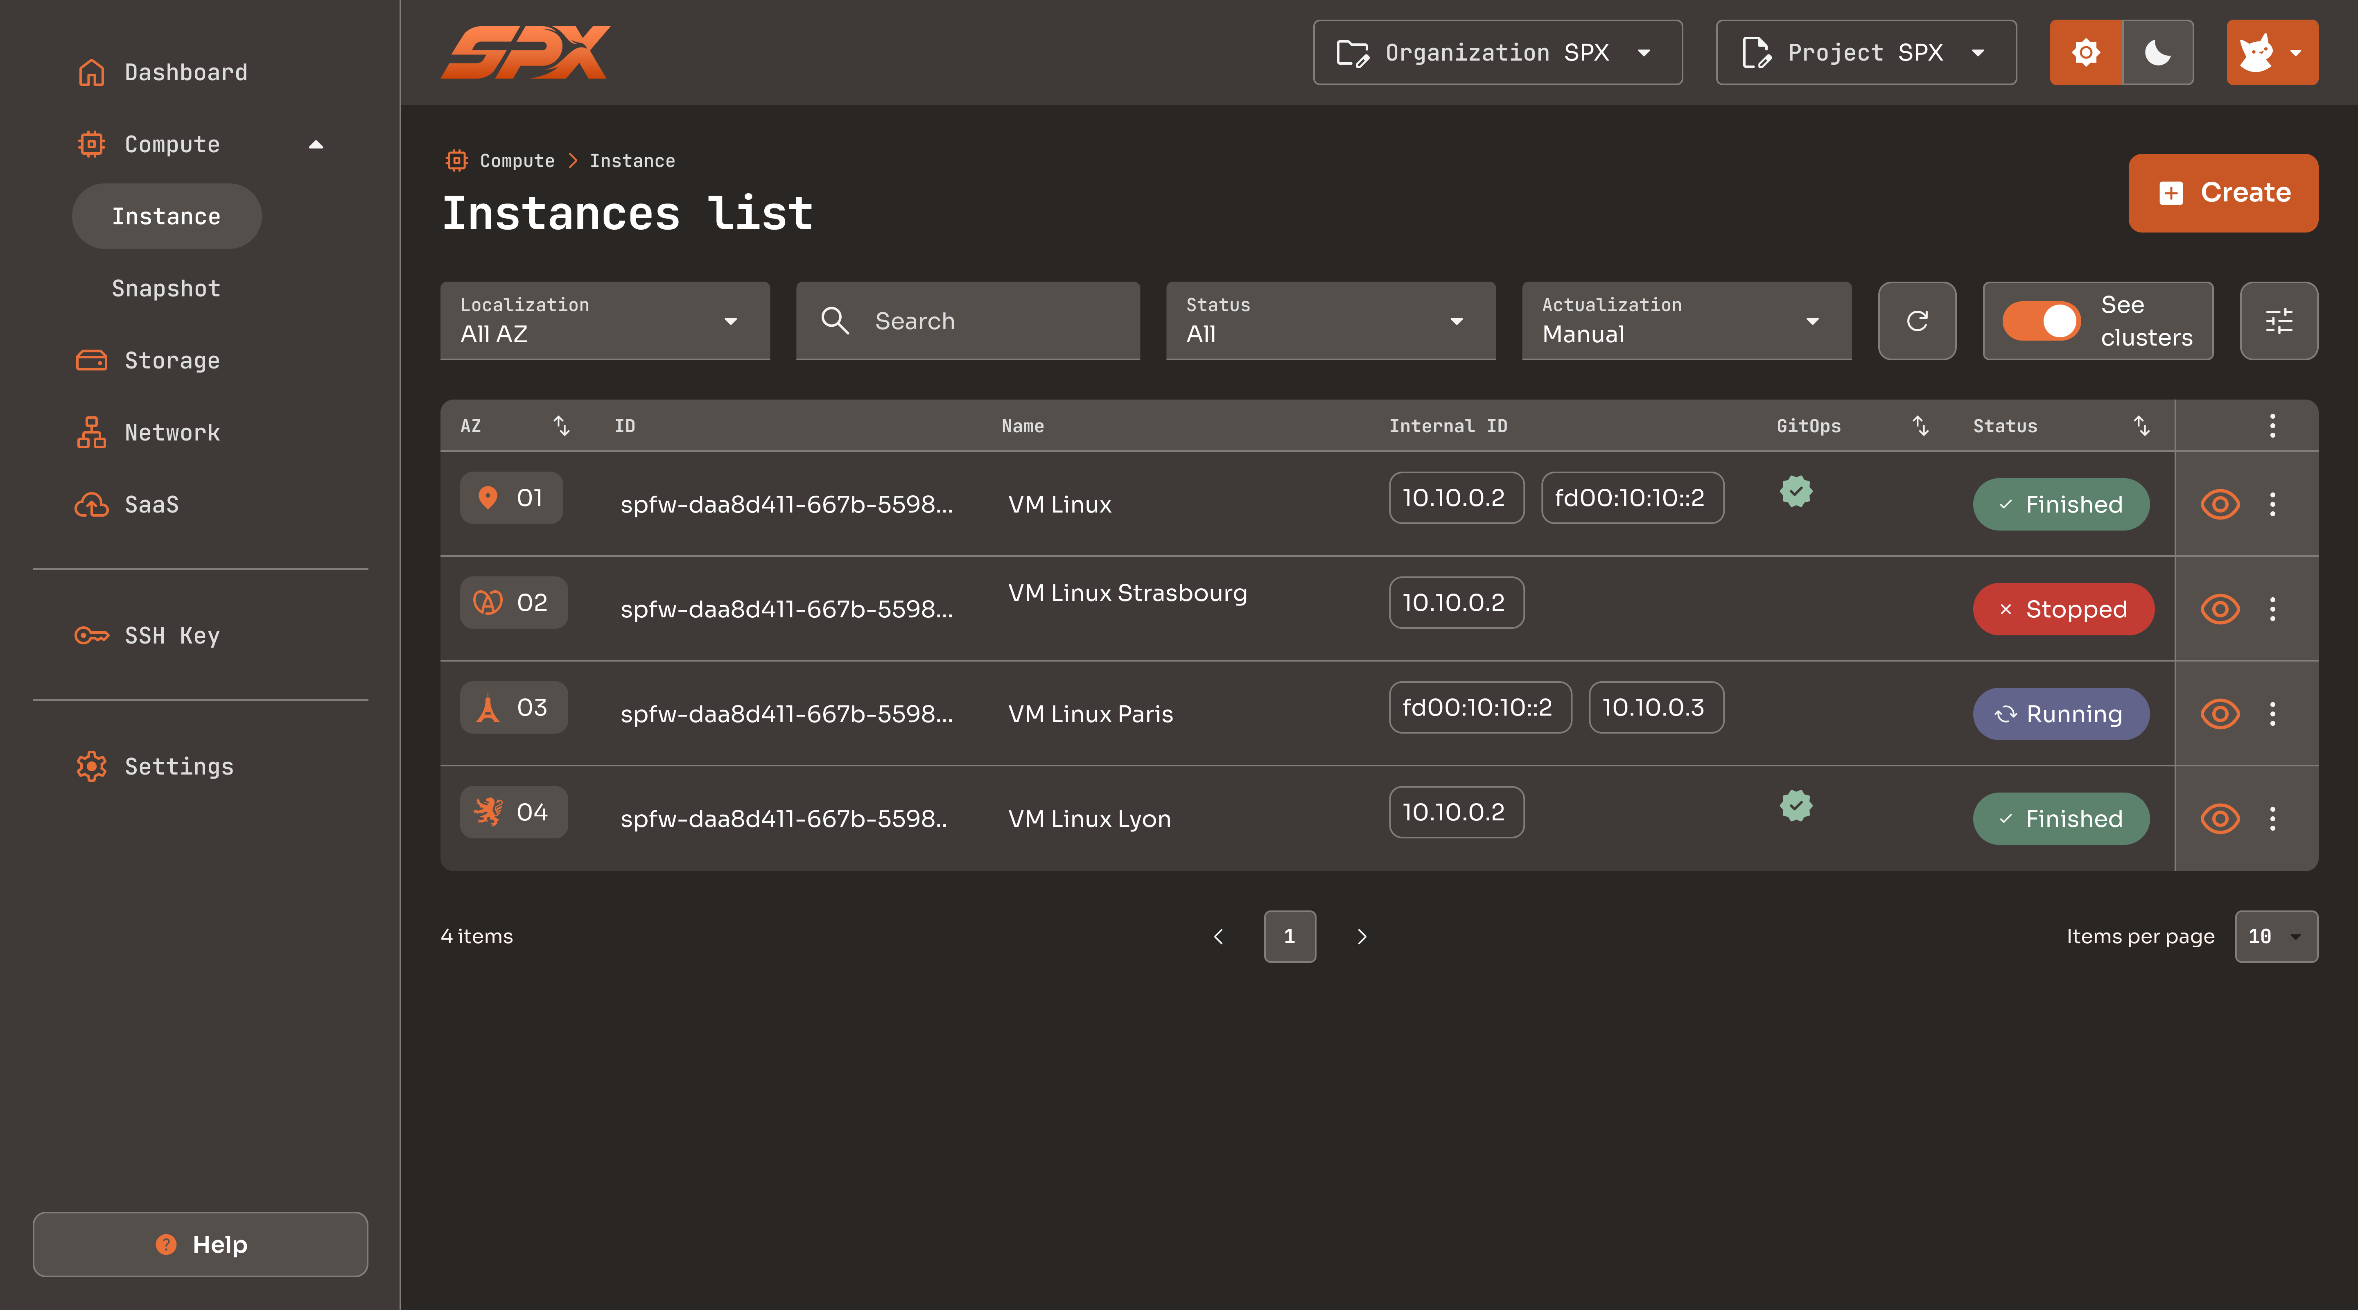Image resolution: width=2358 pixels, height=1310 pixels.
Task: Click the Create button
Action: click(x=2222, y=192)
